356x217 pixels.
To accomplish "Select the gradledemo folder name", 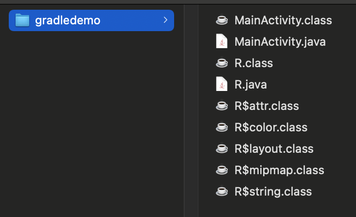I will click(x=68, y=20).
